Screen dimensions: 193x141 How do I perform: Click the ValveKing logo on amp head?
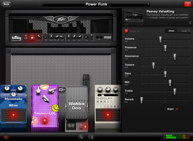[16, 38]
